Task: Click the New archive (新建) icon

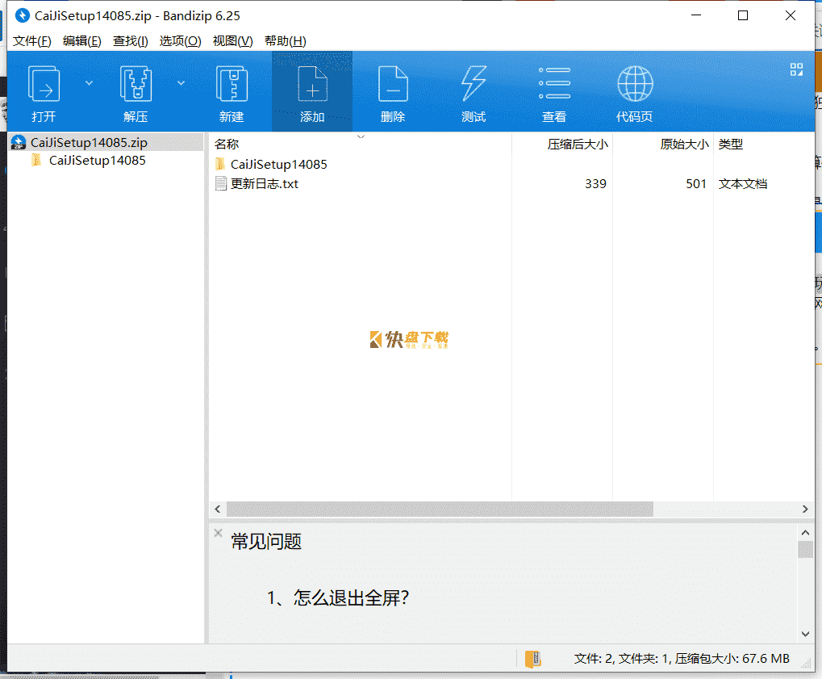Action: (232, 84)
